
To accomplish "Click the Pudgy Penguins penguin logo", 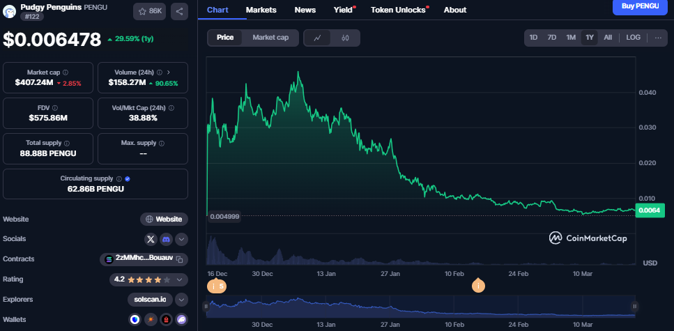I will click(x=10, y=11).
